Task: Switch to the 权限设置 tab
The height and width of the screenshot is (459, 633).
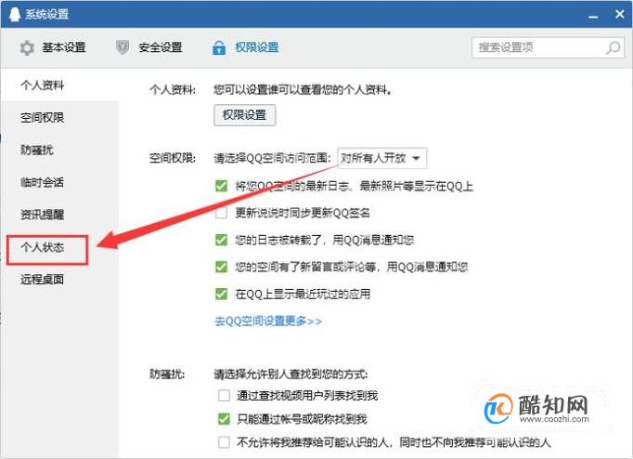Action: [x=245, y=47]
